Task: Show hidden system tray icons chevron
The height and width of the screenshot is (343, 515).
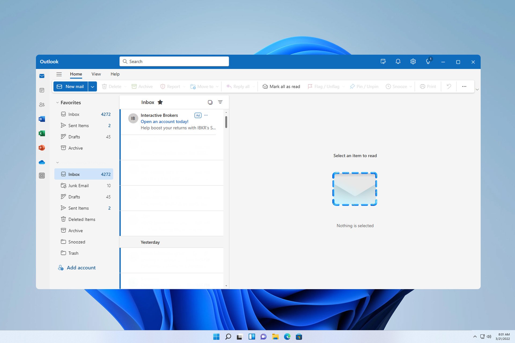Action: point(475,337)
